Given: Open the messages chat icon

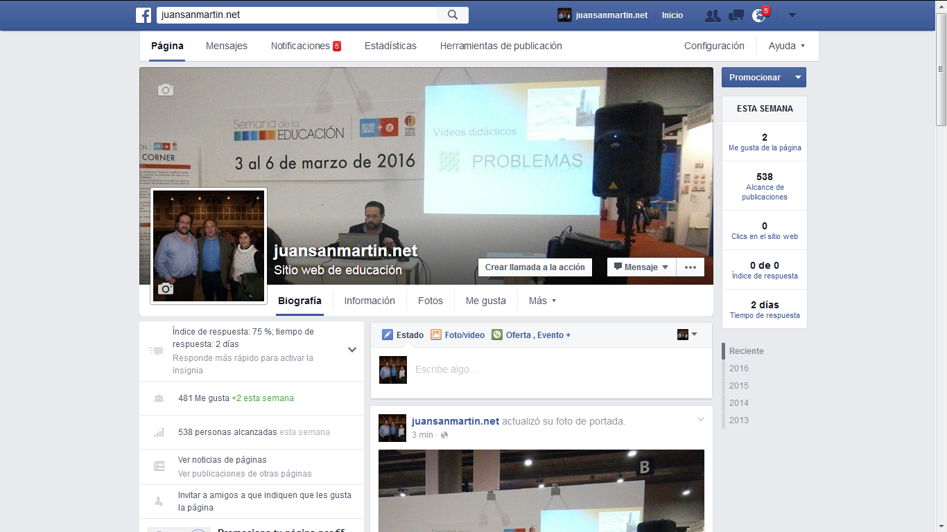Looking at the screenshot, I should coord(736,15).
